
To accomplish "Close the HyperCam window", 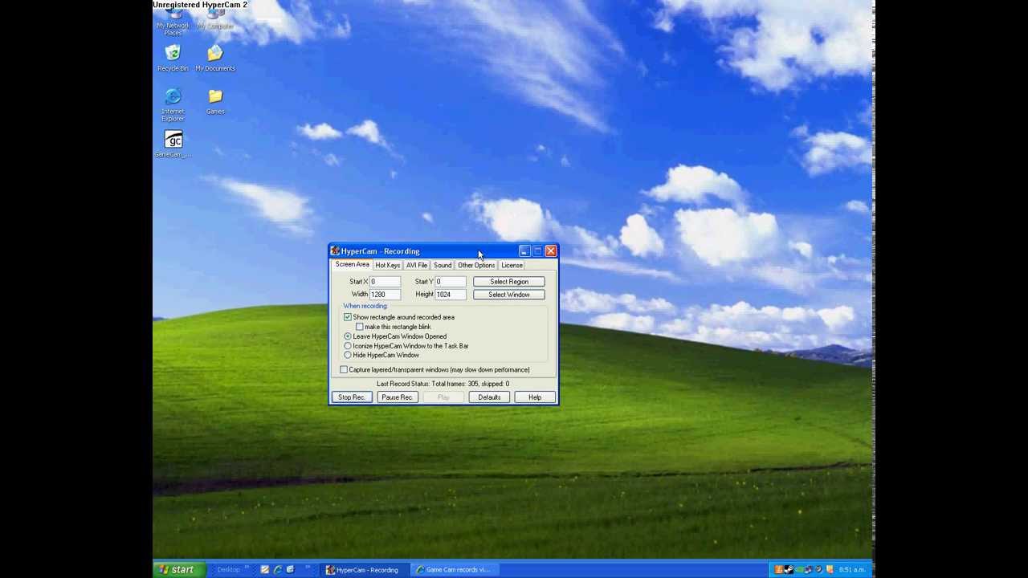I will [550, 251].
